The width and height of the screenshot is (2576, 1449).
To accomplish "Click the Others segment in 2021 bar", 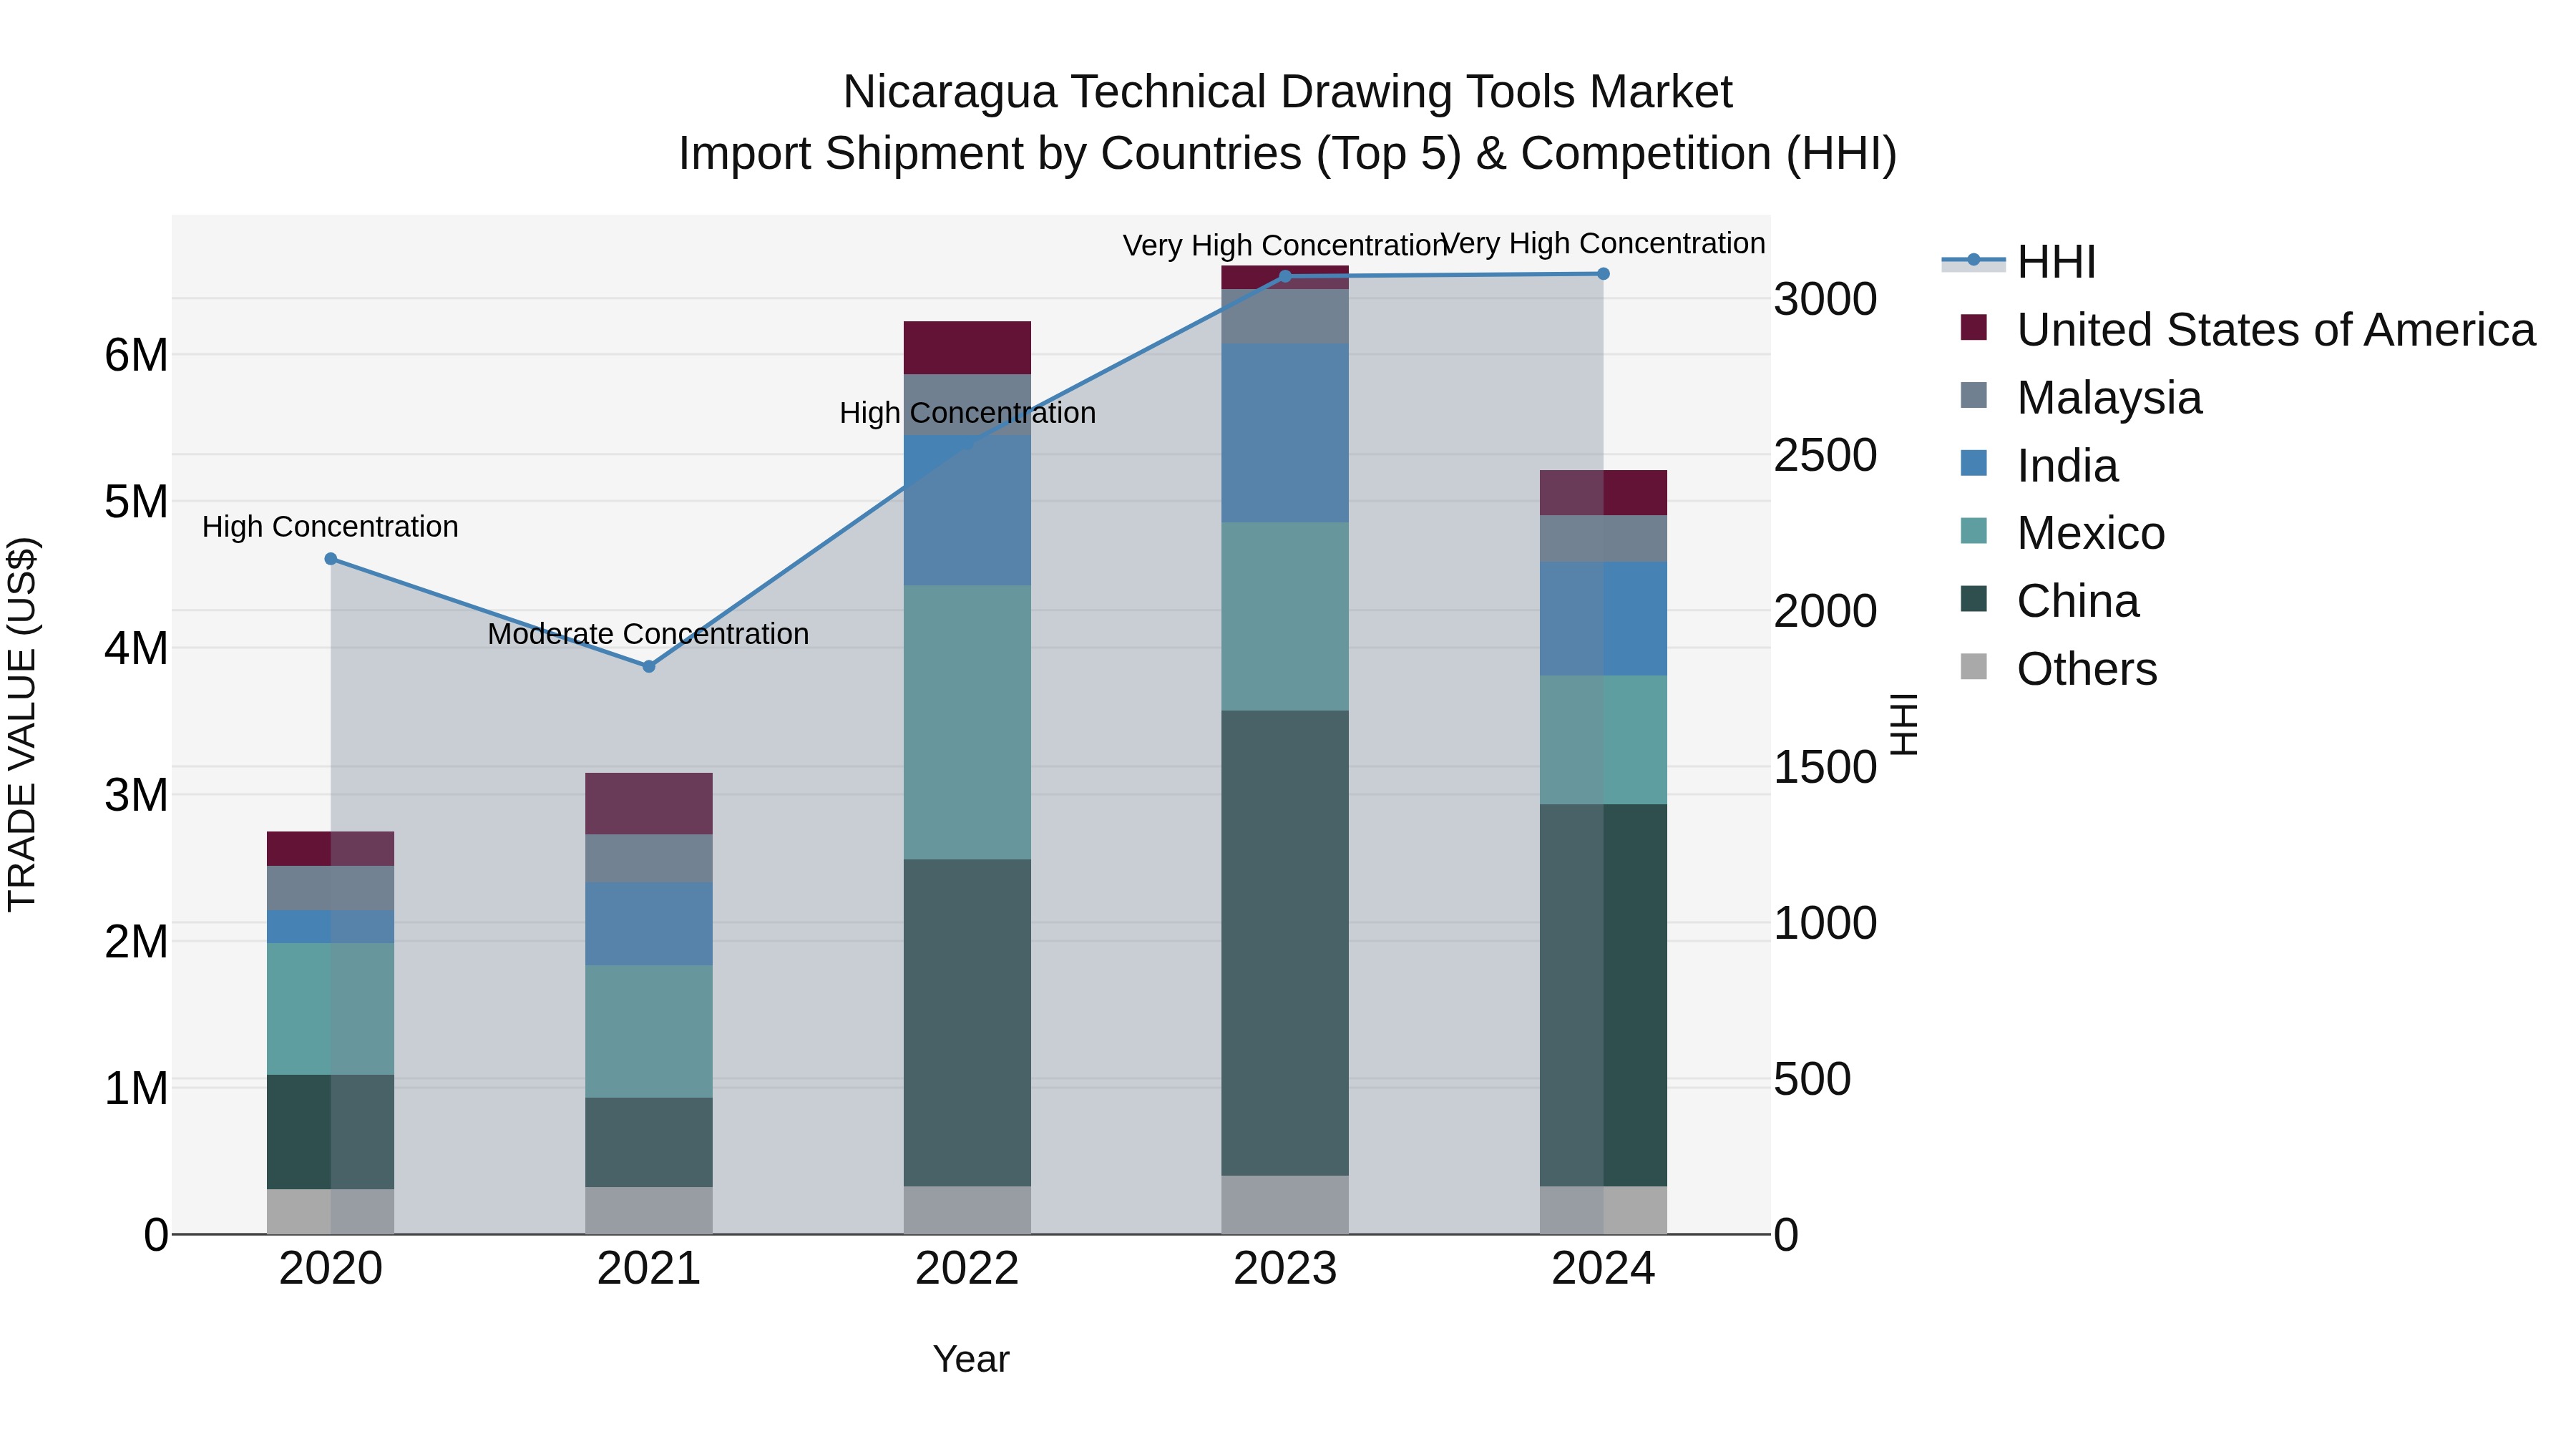I will 649,1211.
